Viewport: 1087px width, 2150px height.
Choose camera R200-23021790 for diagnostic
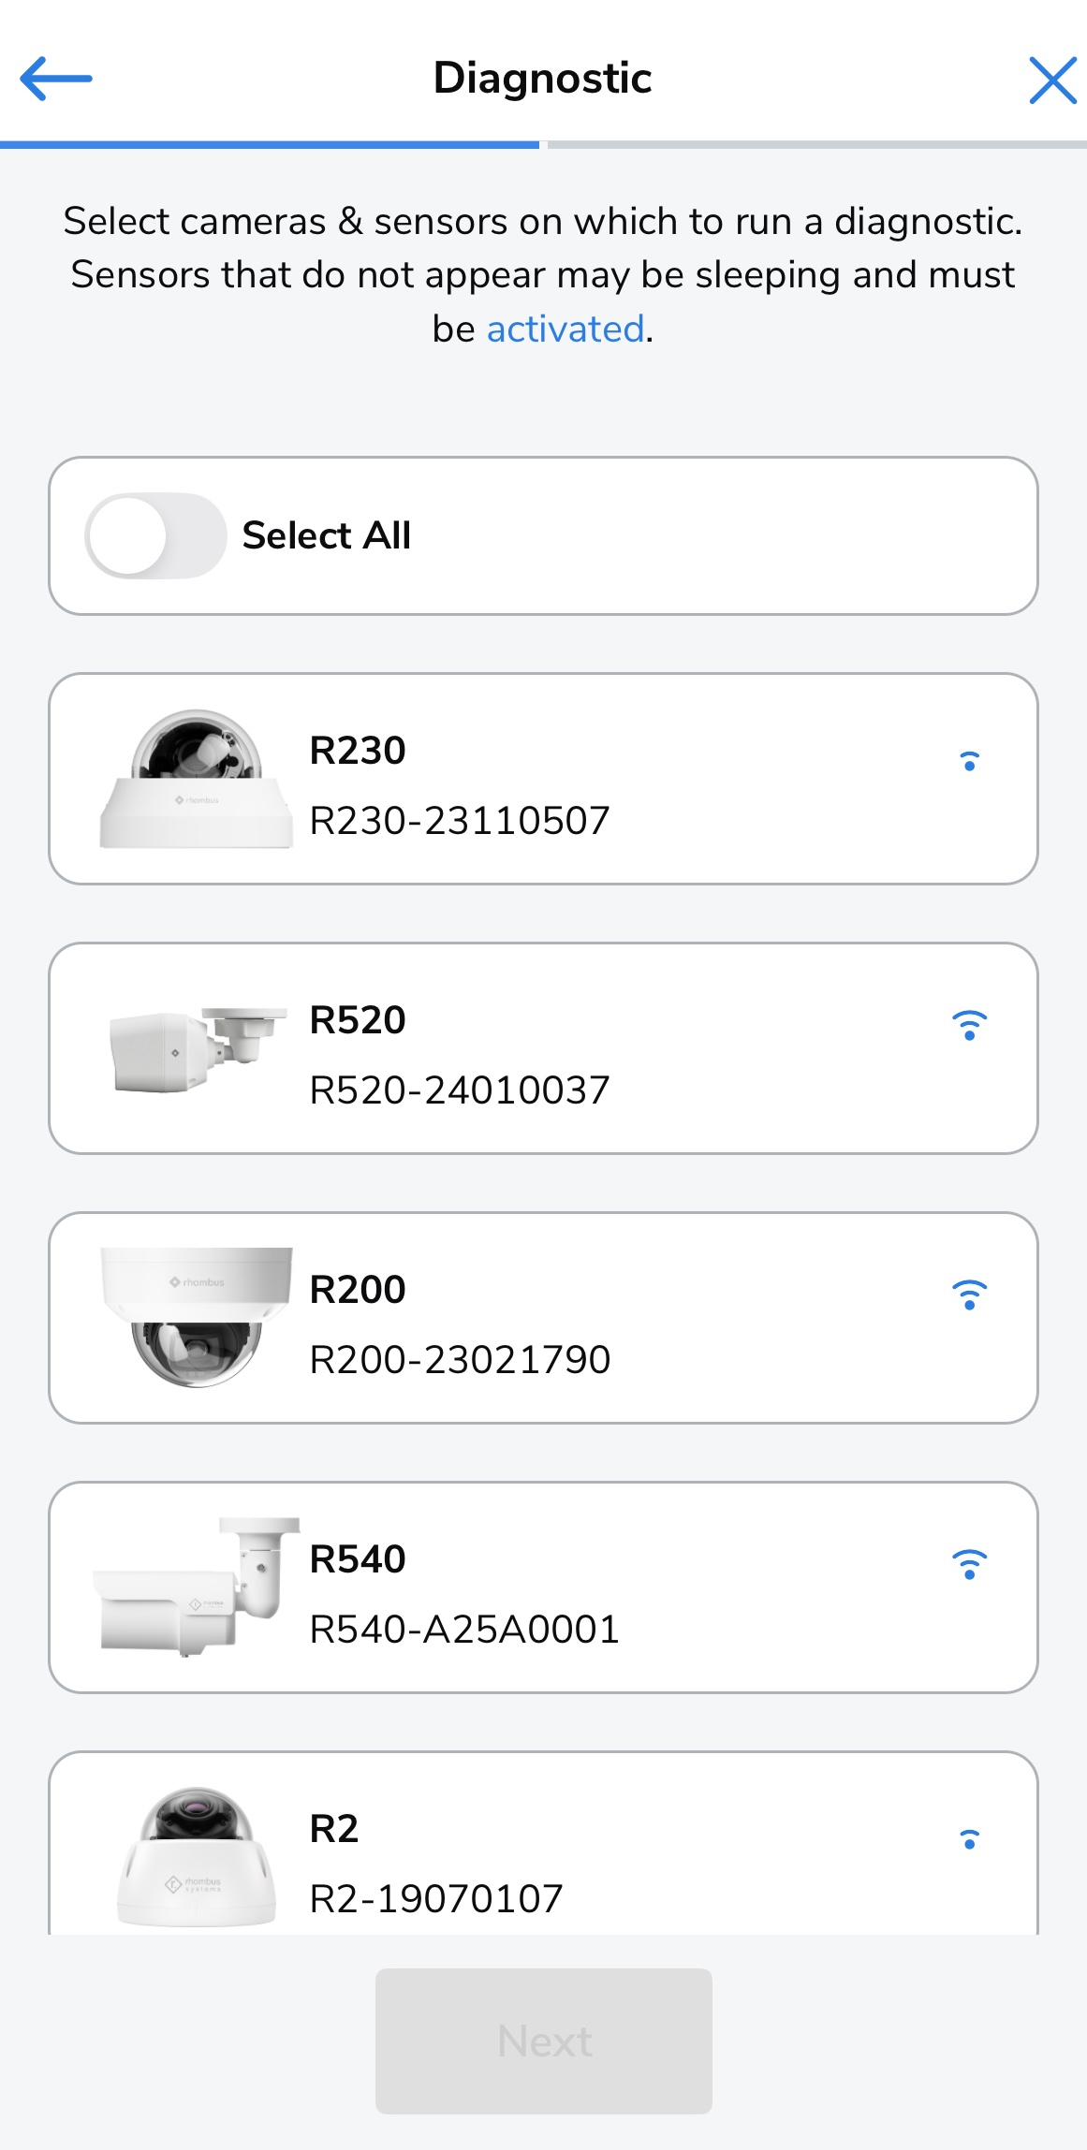(x=543, y=1318)
